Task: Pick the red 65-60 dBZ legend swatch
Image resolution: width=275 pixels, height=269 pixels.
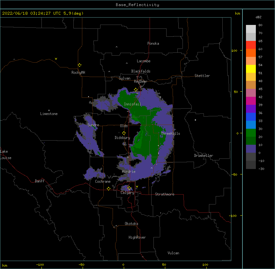Action: coord(251,45)
